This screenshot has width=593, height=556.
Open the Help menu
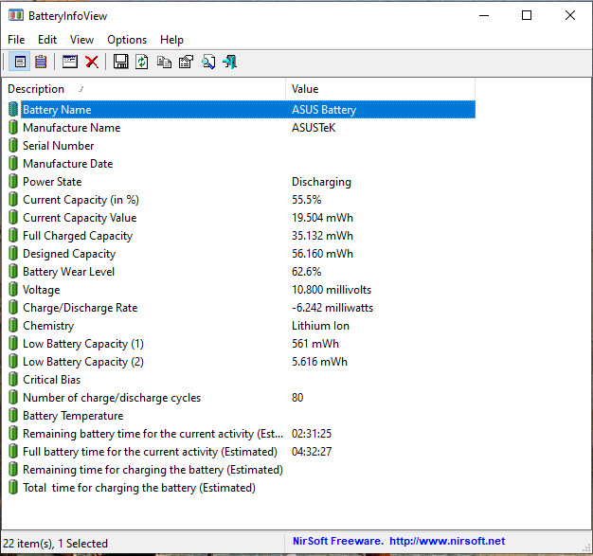click(171, 40)
